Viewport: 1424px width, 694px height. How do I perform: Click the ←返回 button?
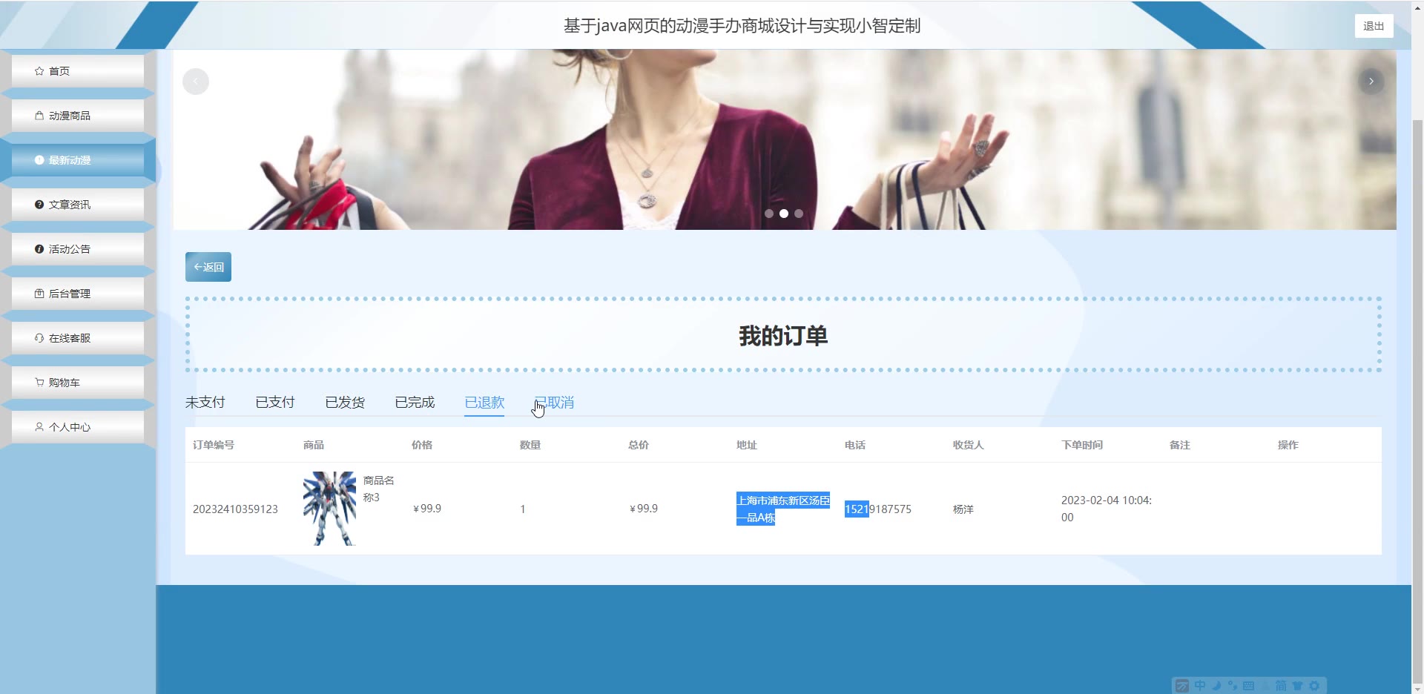coord(208,267)
